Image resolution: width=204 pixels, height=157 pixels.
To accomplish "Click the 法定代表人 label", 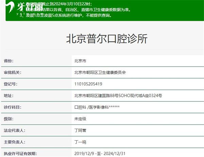I will 14,130.
